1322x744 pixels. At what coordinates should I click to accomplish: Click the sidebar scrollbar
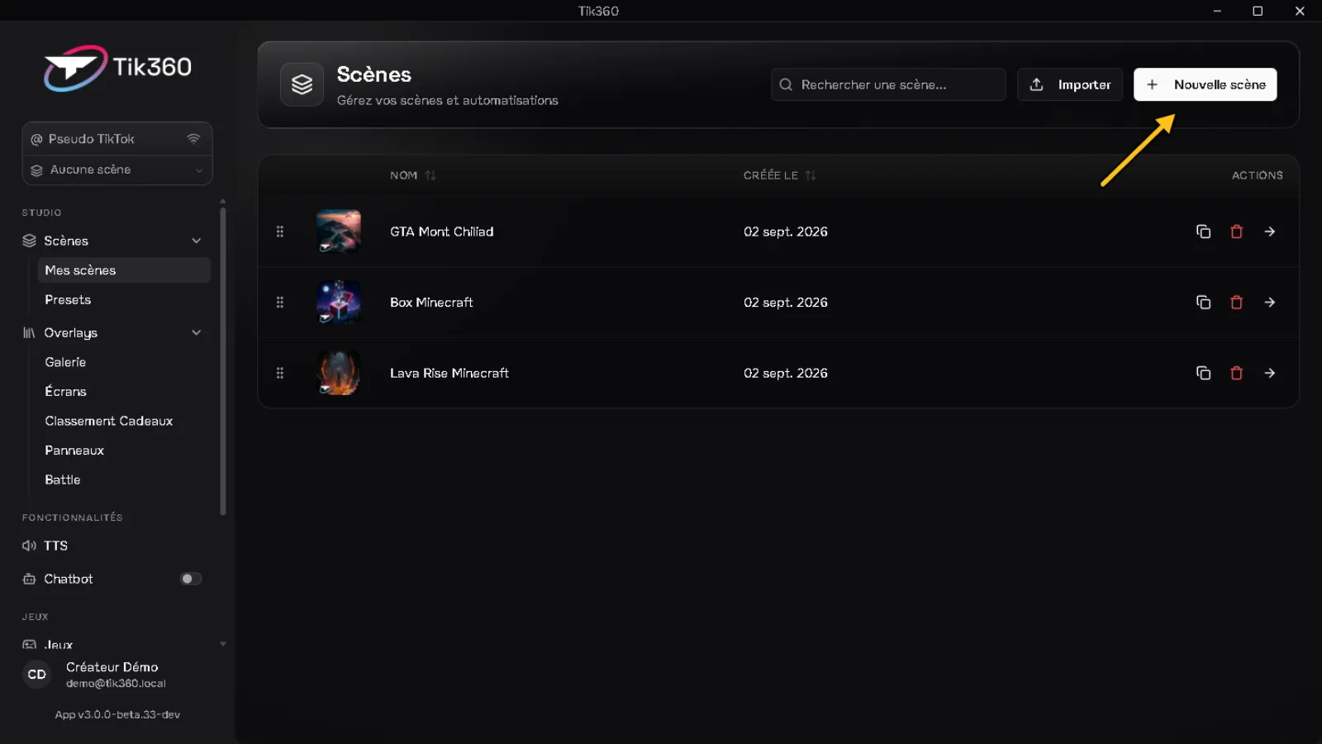(x=222, y=360)
